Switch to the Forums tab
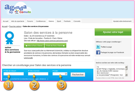The image size is (135, 93). pos(30,21)
